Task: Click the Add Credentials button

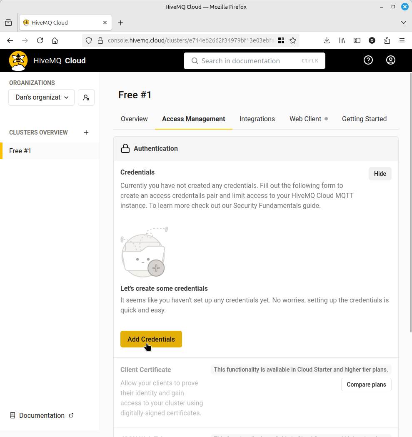Action: coord(151,339)
